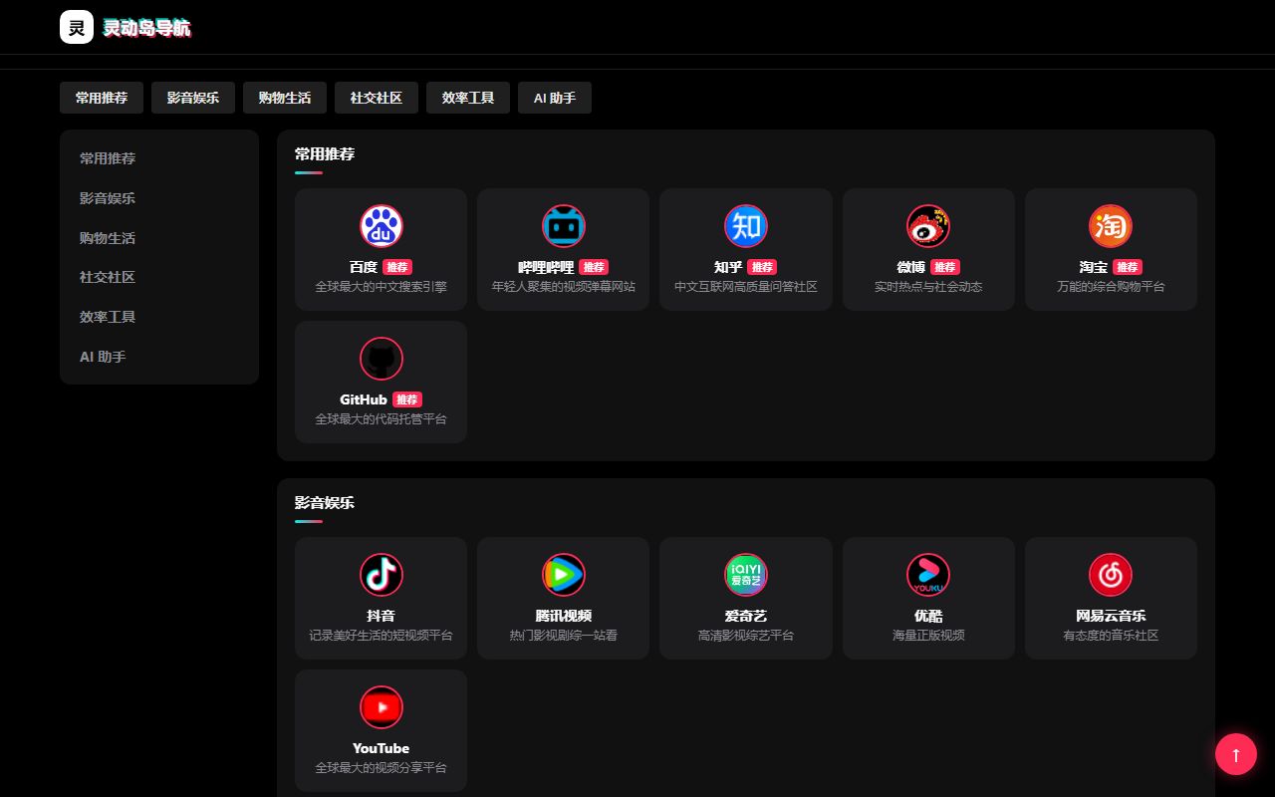Open the 抖音 site name link

(381, 616)
